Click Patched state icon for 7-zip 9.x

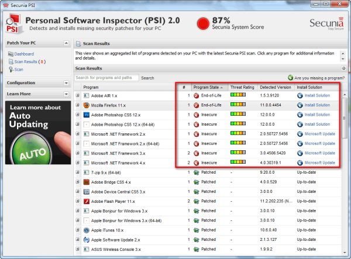point(197,172)
